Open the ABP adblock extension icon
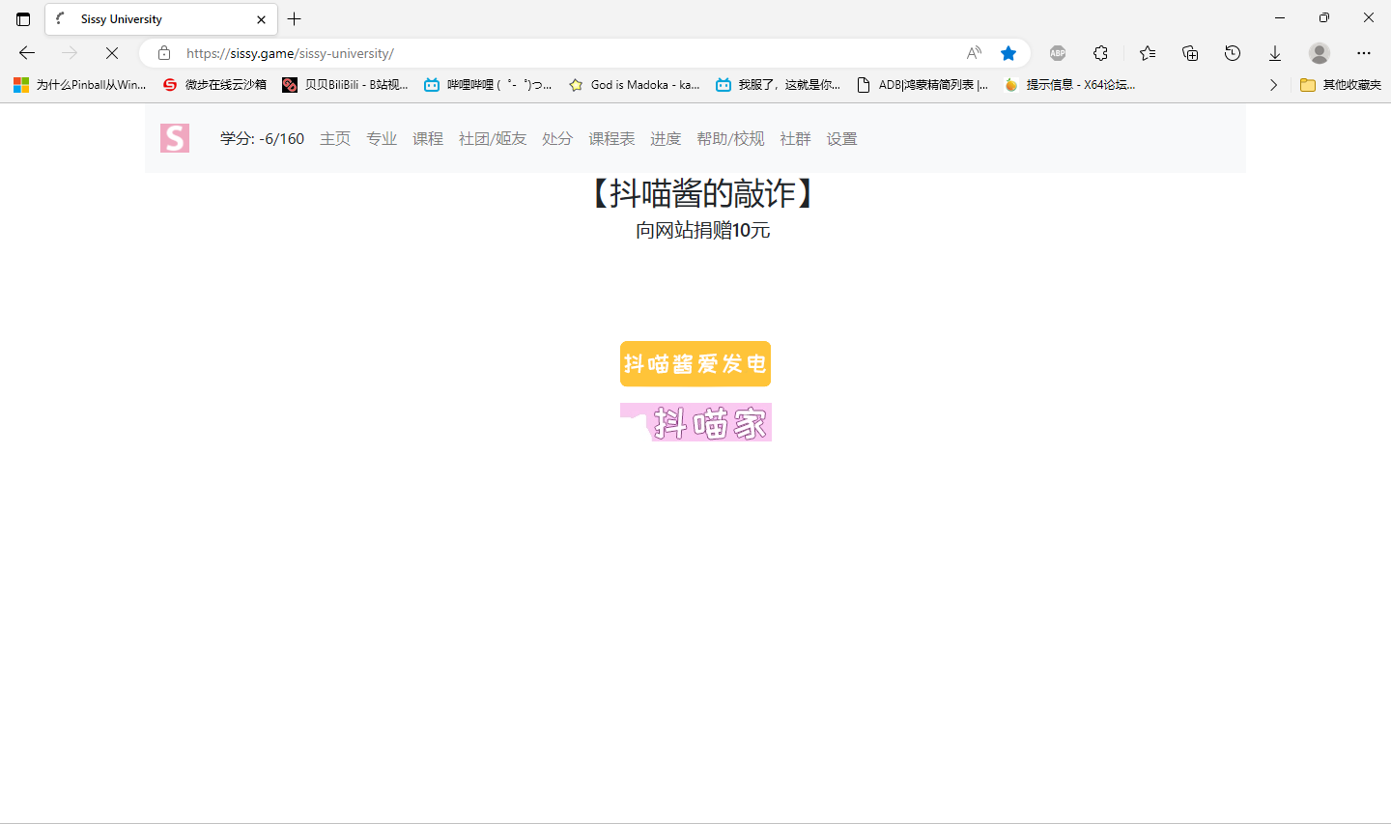Image resolution: width=1391 pixels, height=824 pixels. (1058, 53)
